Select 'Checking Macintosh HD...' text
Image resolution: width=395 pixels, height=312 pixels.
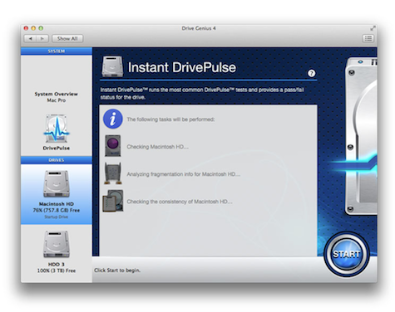pos(157,147)
